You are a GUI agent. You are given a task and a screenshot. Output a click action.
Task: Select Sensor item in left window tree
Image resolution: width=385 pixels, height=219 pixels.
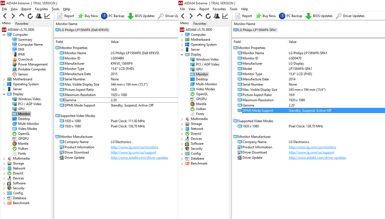click(23, 74)
